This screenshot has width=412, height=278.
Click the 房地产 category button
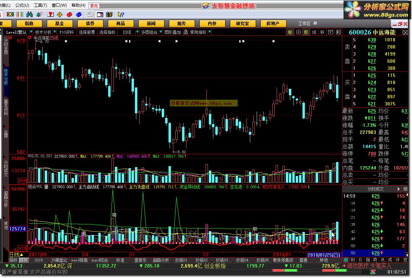(273, 23)
